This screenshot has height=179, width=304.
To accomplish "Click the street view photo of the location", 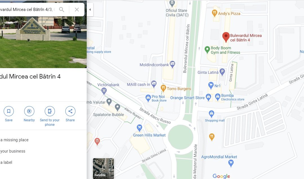I will pyautogui.click(x=43, y=42).
